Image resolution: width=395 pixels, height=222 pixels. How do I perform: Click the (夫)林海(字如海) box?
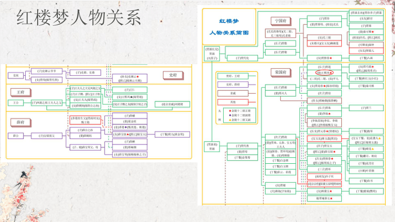tap(280, 191)
